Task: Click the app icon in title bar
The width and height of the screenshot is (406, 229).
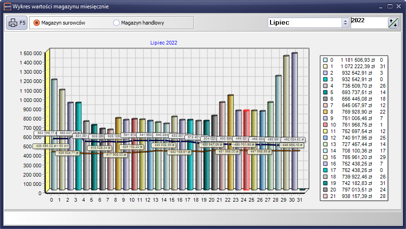Action: [x=6, y=6]
